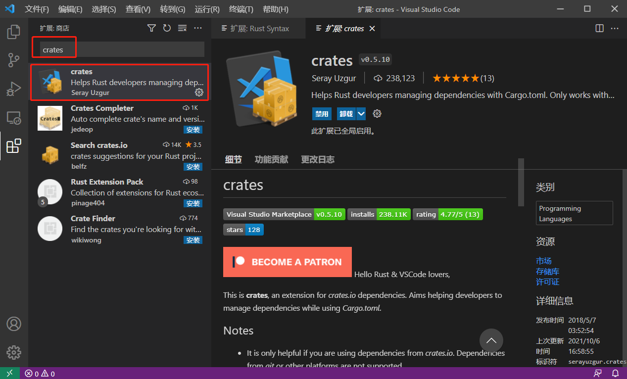Select the 细节 details tab
This screenshot has width=627, height=379.
234,159
